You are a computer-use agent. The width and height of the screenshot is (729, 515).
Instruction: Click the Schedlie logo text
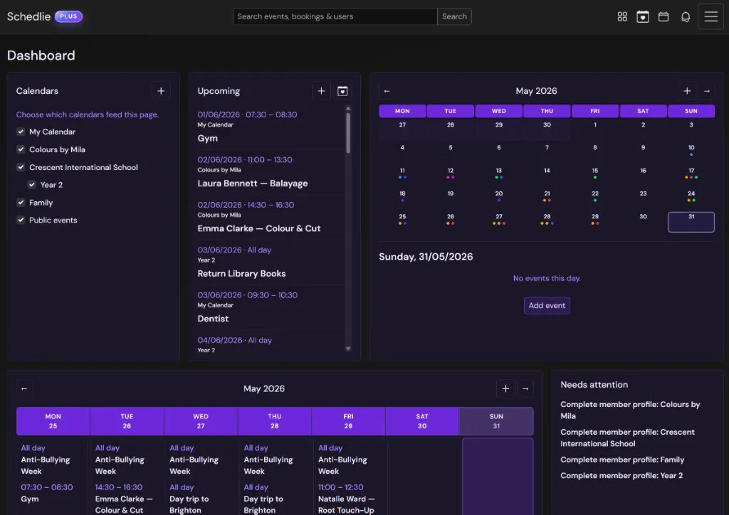(x=28, y=16)
